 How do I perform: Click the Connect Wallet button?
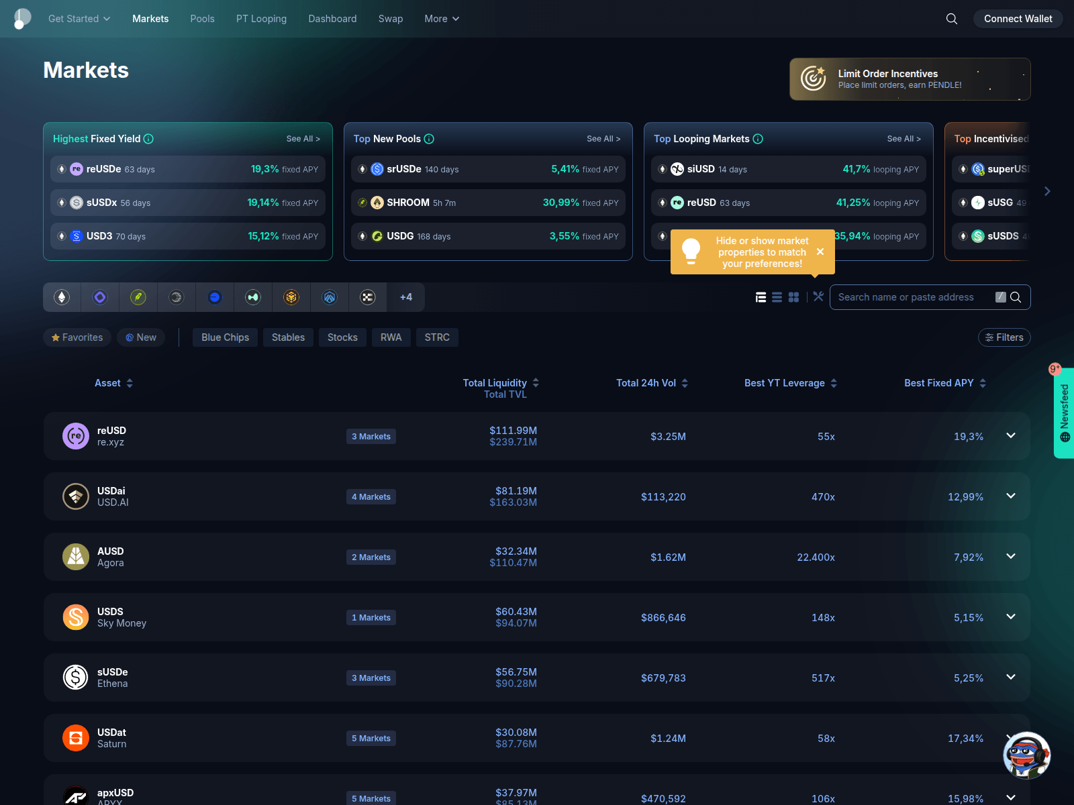click(x=1018, y=19)
